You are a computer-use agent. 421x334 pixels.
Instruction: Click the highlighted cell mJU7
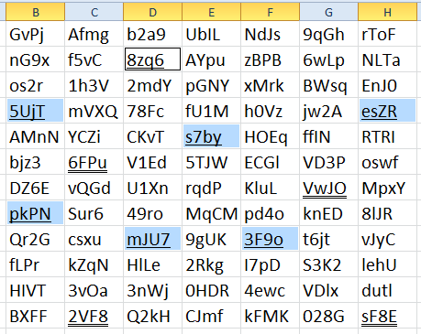(x=152, y=239)
